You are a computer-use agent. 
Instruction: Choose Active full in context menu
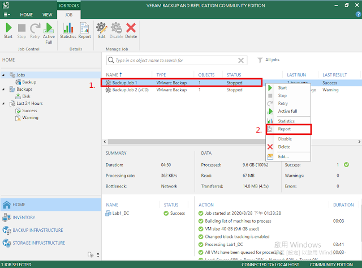tap(288, 111)
